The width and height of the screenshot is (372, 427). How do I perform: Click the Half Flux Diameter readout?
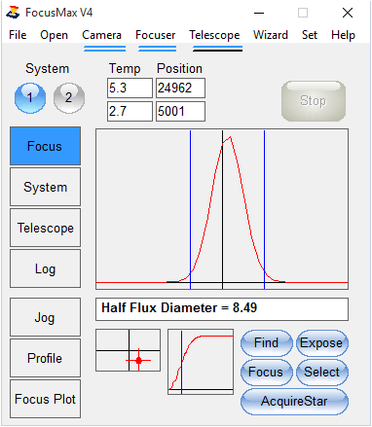point(222,309)
